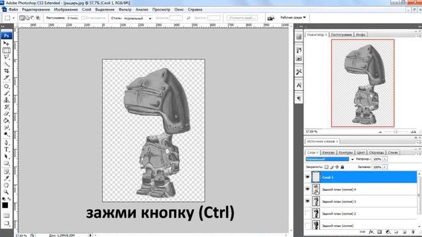This screenshot has height=237, width=422.
Task: Open the Фильтр menu
Action: (125, 9)
